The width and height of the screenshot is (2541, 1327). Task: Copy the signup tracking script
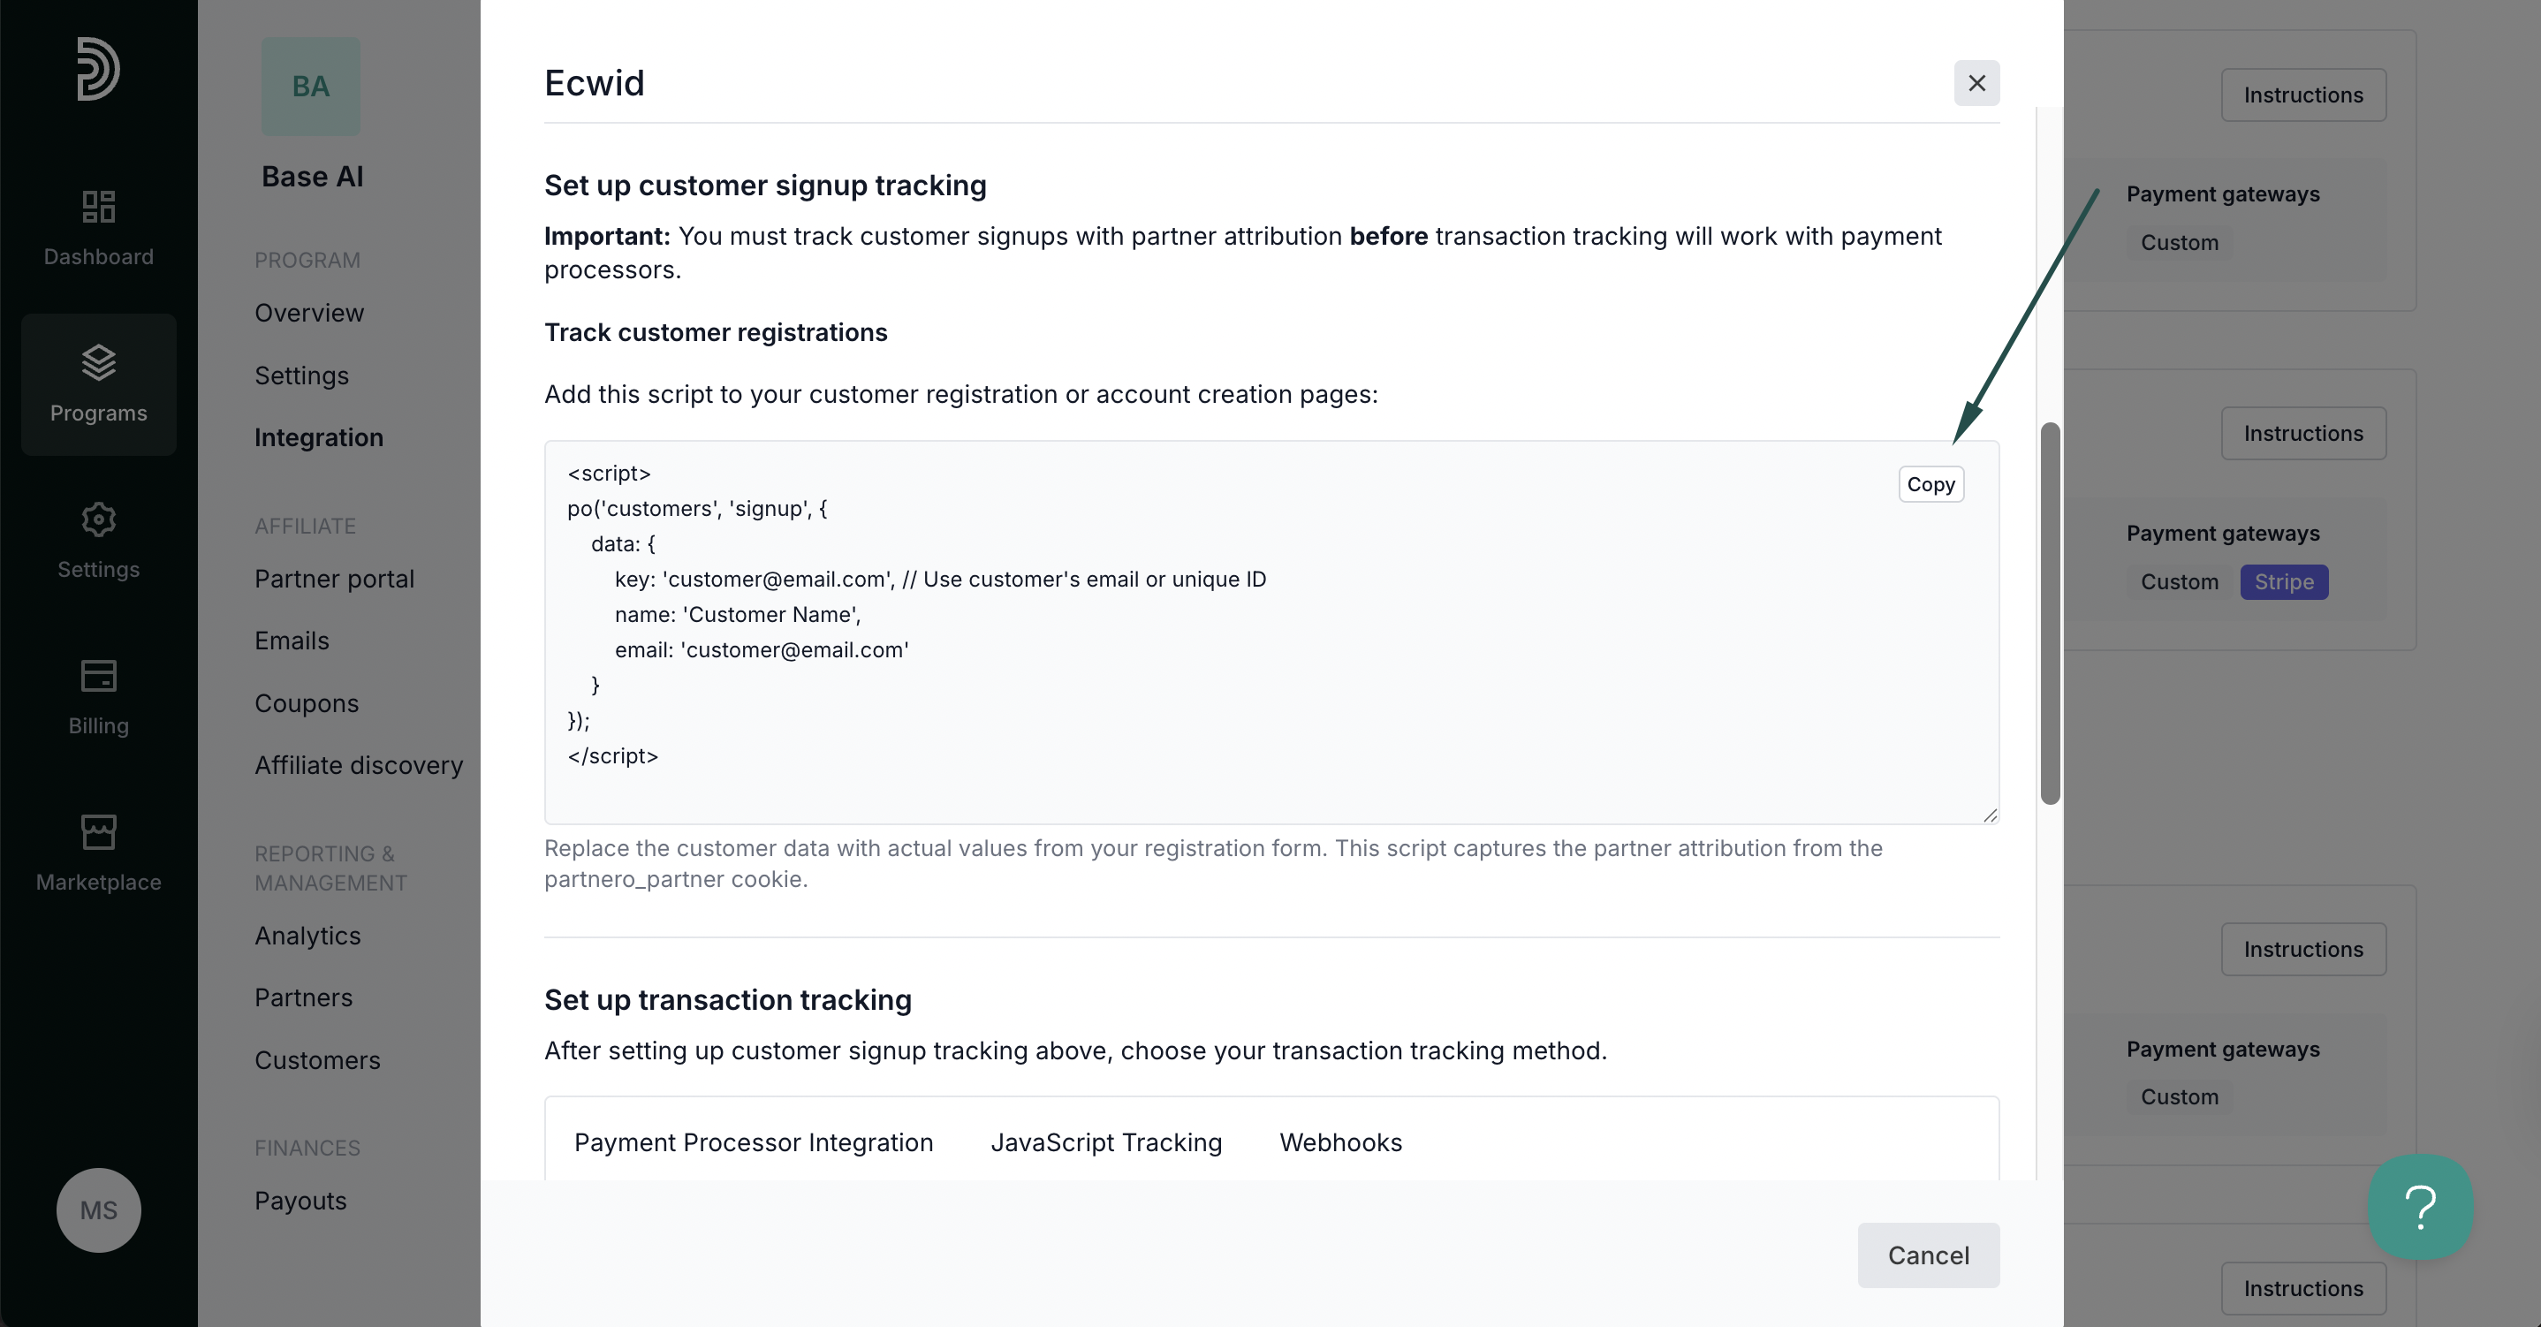point(1930,484)
